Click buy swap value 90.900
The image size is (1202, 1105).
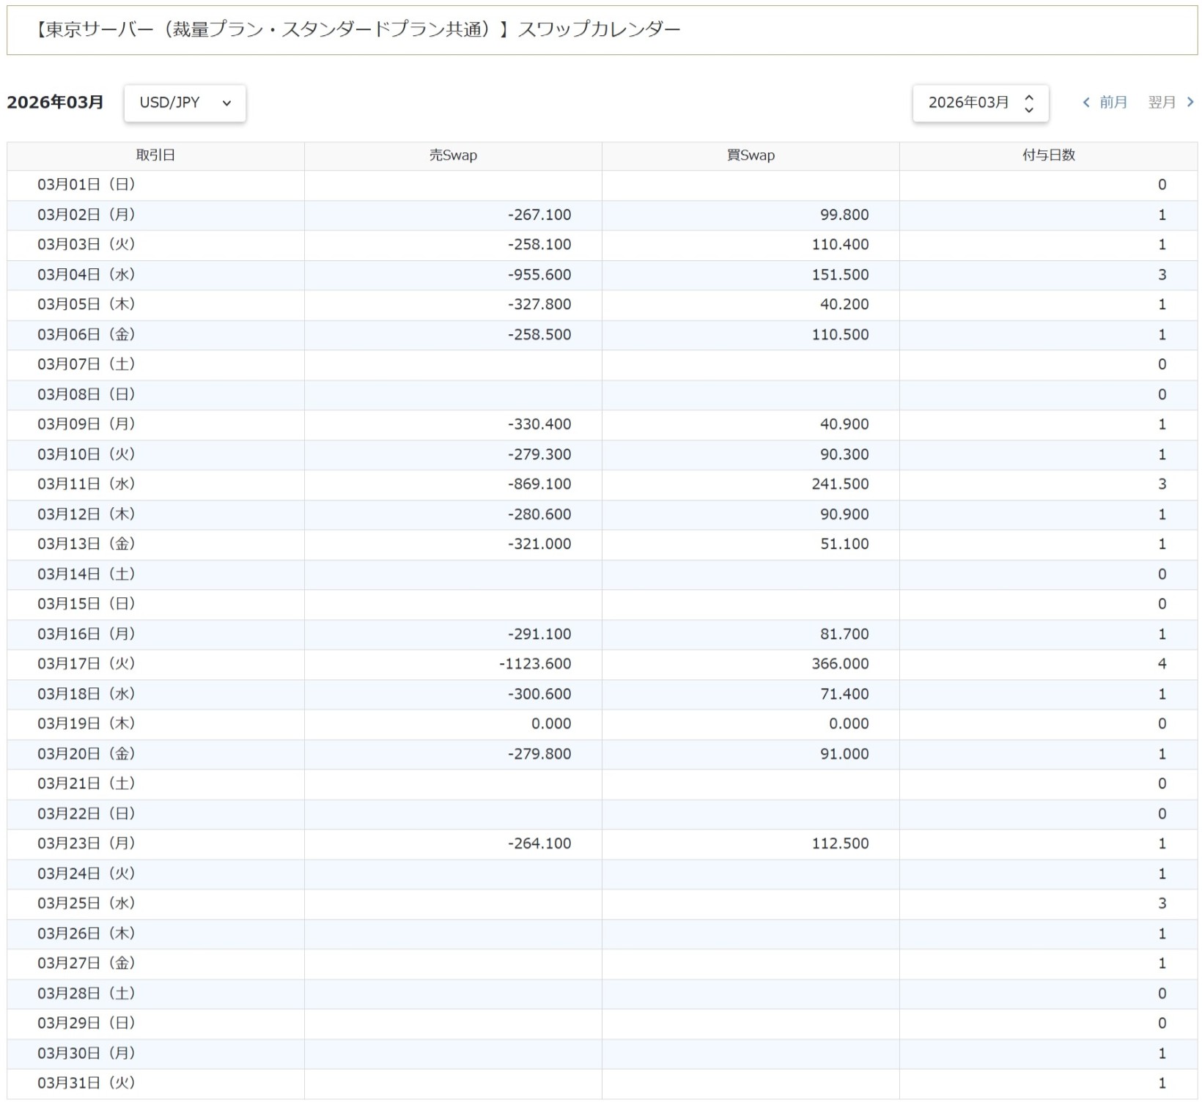coord(844,514)
